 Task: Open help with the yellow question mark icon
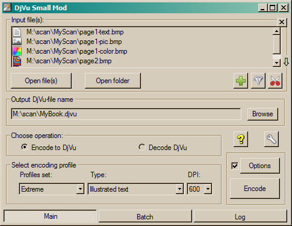click(x=241, y=139)
